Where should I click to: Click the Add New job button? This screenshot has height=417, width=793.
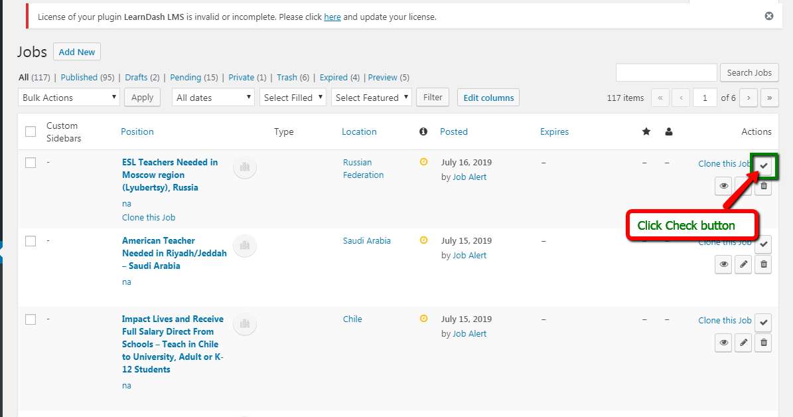coord(77,52)
